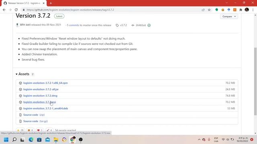Click the address bar URL
Viewport: 257px width, 144px height.
(x=70, y=10)
